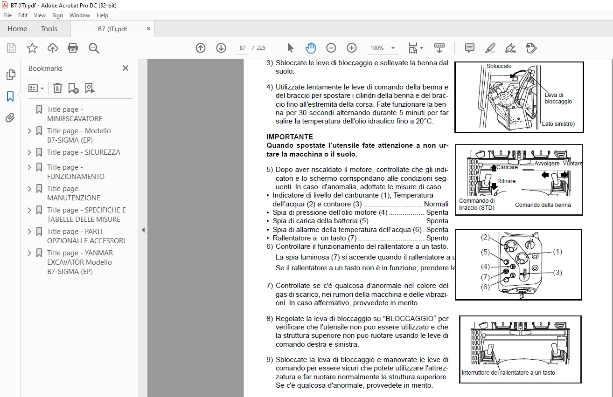
Task: Open the Sign menu
Action: click(x=57, y=15)
